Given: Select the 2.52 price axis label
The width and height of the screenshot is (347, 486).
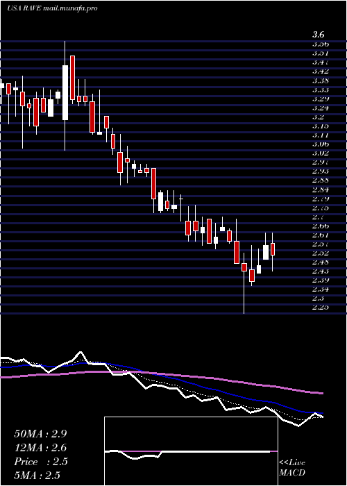Looking at the screenshot, I should (x=321, y=253).
